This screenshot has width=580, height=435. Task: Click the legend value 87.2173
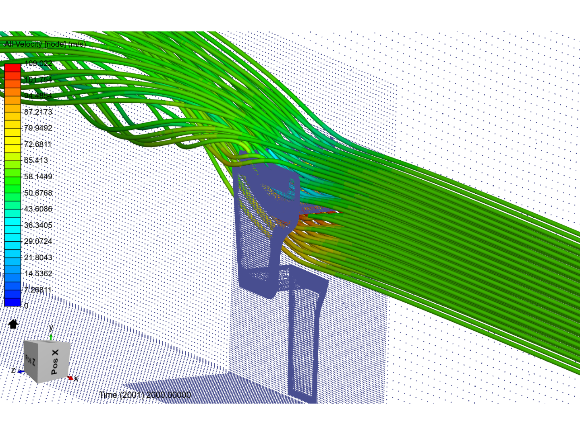(x=38, y=112)
